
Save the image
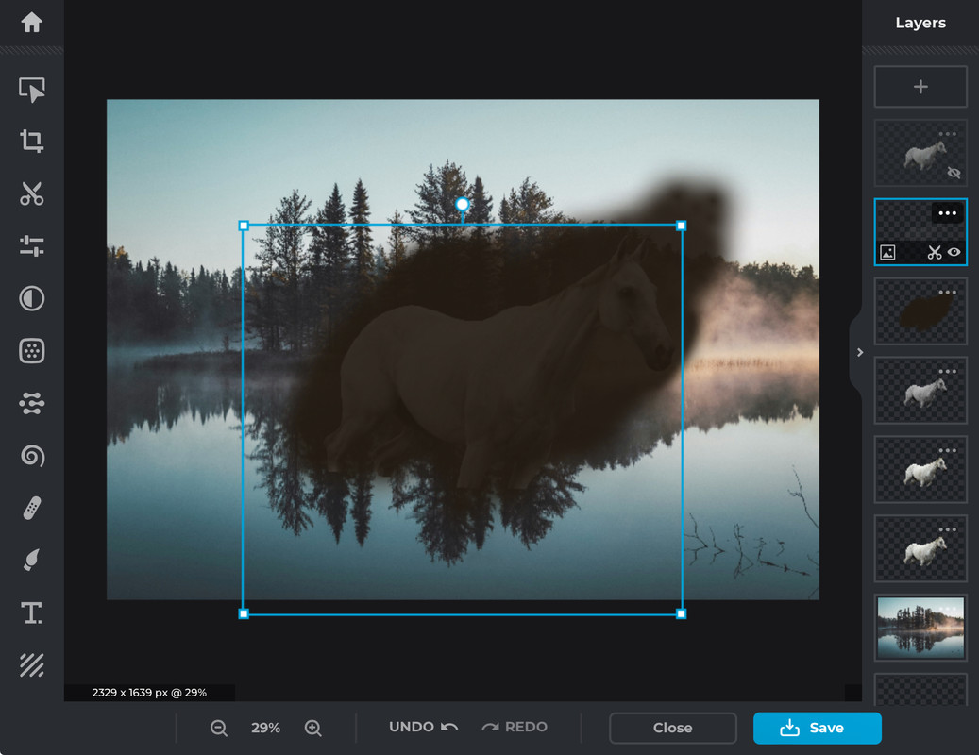pos(818,728)
